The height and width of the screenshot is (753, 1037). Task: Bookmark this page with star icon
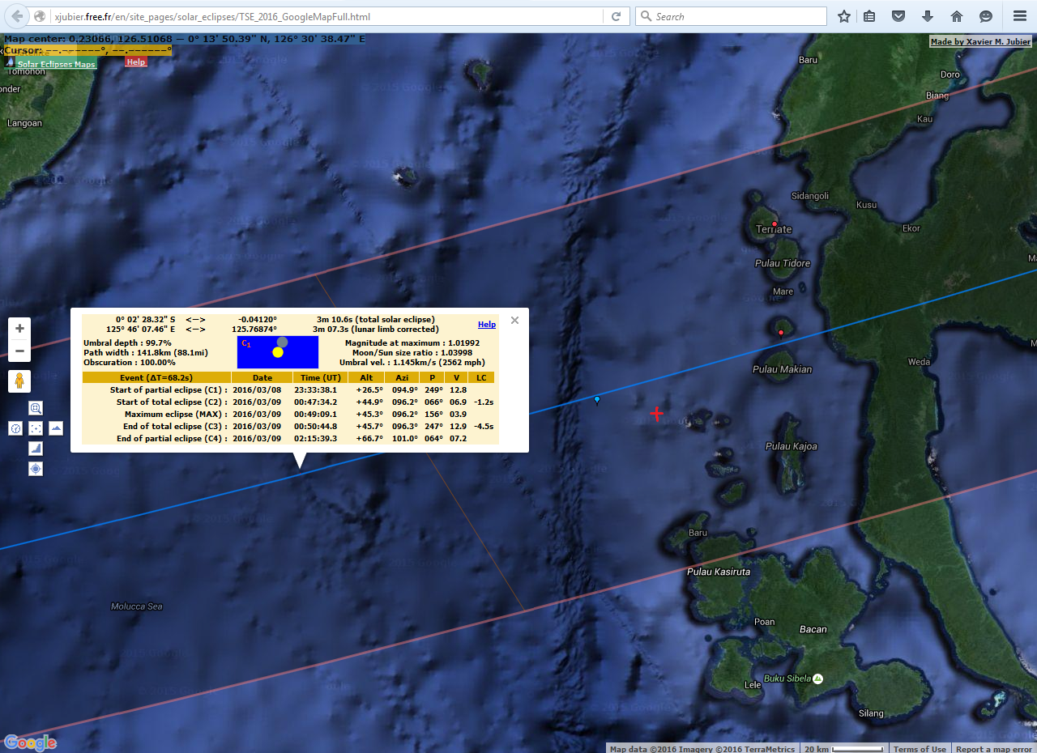[844, 16]
